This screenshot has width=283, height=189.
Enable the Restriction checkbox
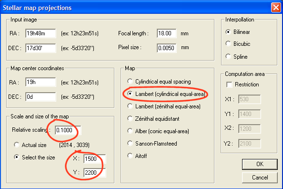click(229, 84)
